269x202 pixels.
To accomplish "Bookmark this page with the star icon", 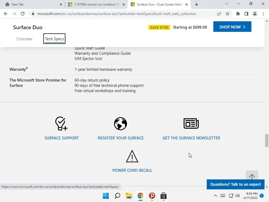I will 227,14.
